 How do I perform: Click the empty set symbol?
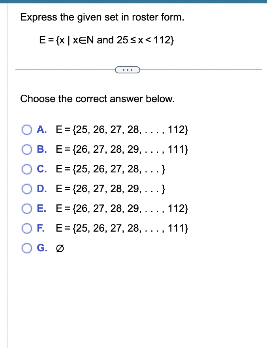point(60,248)
